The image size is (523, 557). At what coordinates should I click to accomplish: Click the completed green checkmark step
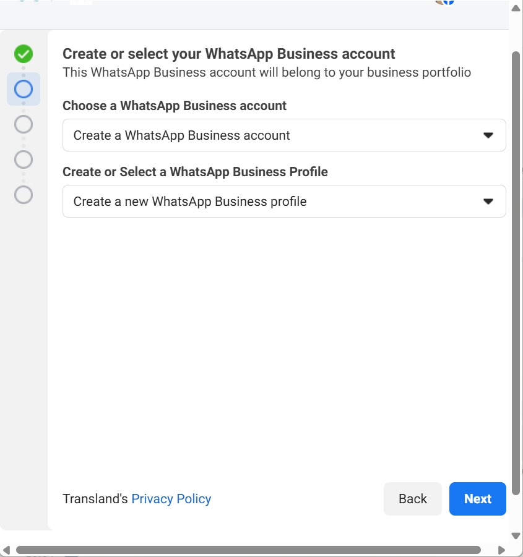click(24, 54)
